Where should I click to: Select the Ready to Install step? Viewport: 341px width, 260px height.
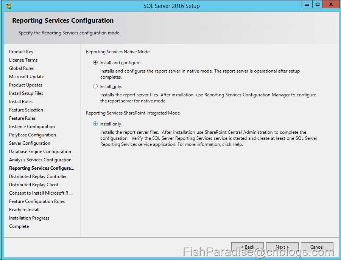[x=24, y=210]
